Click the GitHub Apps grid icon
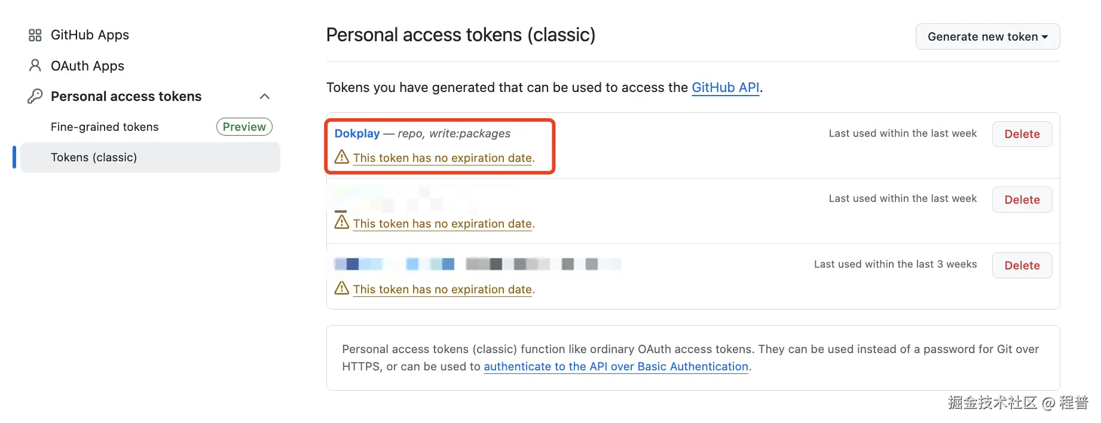This screenshot has width=1101, height=423. point(35,35)
